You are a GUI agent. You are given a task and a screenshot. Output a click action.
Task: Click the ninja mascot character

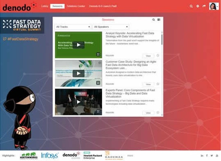click(x=20, y=118)
